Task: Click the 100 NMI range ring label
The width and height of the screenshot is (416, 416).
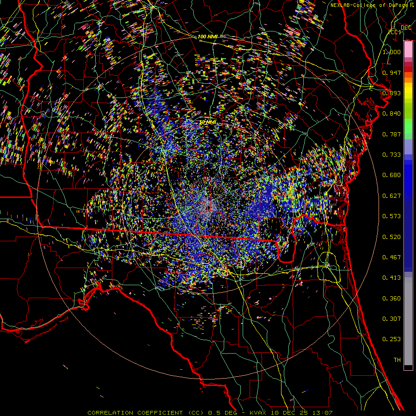Action: [208, 37]
